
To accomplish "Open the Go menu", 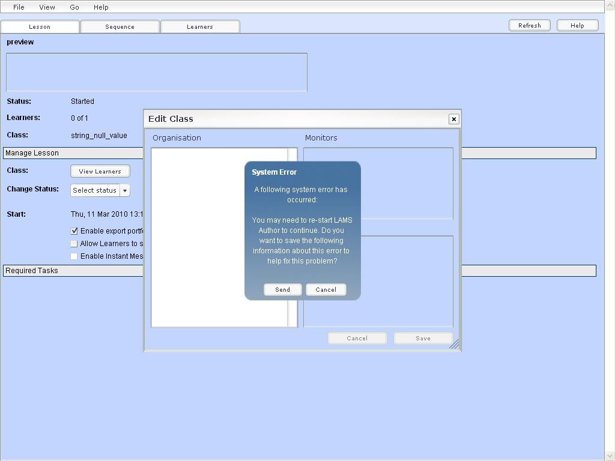I will coord(74,7).
